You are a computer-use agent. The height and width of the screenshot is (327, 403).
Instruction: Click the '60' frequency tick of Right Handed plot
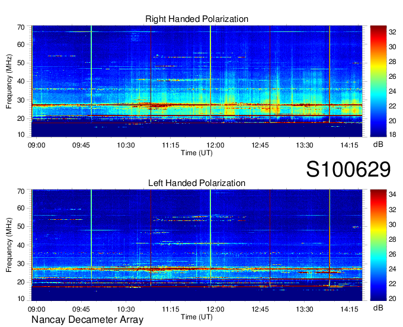tap(21, 44)
